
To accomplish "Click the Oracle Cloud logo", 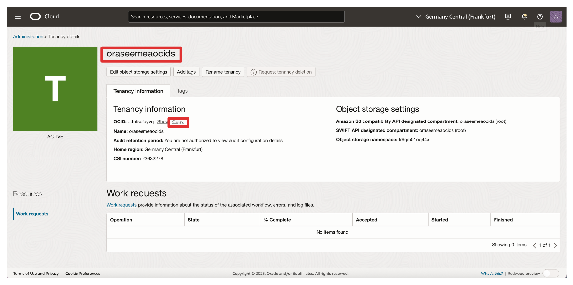I will coord(44,17).
